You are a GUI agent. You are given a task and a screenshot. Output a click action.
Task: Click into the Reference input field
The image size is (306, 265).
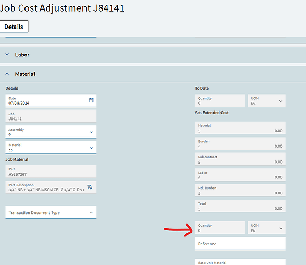click(x=240, y=244)
